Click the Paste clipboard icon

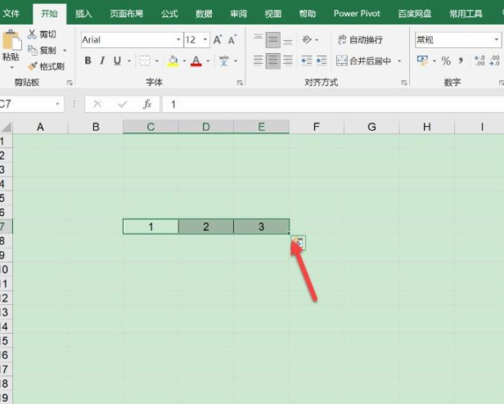pos(11,40)
